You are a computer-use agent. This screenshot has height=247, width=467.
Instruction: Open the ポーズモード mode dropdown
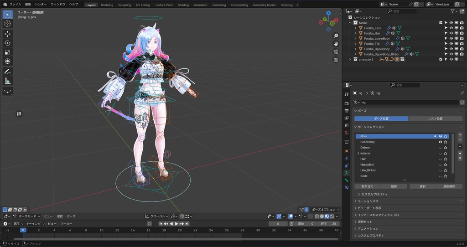click(x=26, y=216)
